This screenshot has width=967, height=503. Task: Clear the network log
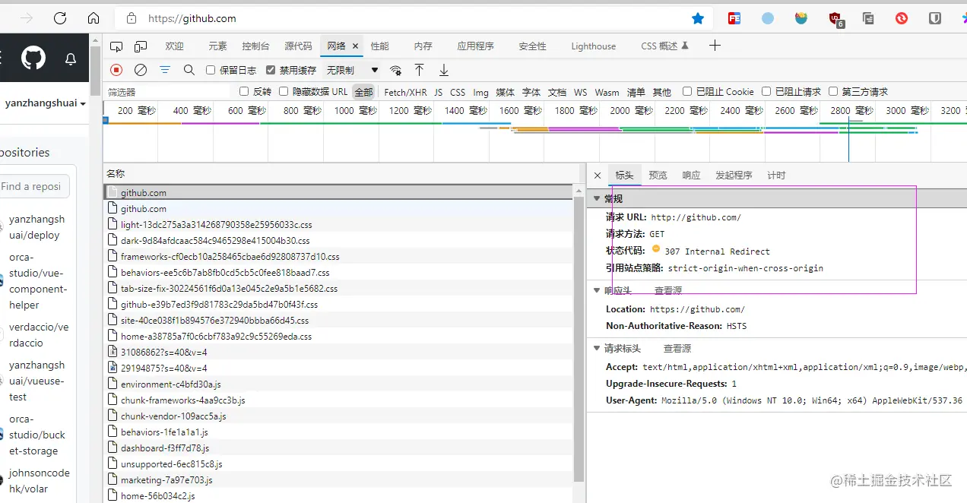point(141,70)
